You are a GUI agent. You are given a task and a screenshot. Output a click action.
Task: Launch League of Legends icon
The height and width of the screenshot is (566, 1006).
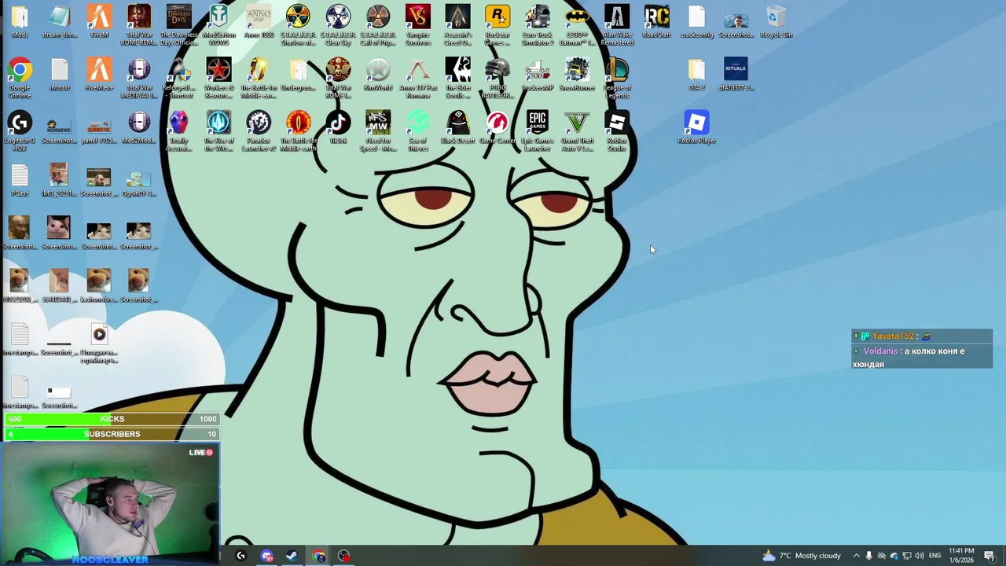pos(617,78)
